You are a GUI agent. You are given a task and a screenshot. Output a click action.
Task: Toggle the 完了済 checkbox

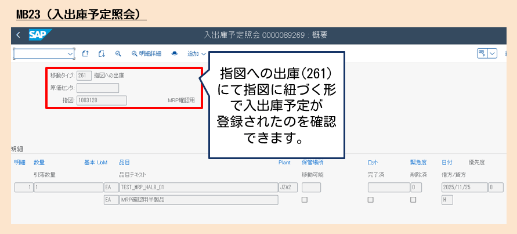coord(371,200)
